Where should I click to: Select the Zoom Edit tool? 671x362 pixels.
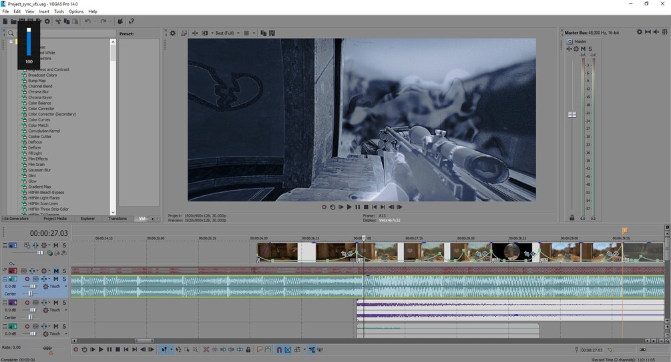point(195,349)
